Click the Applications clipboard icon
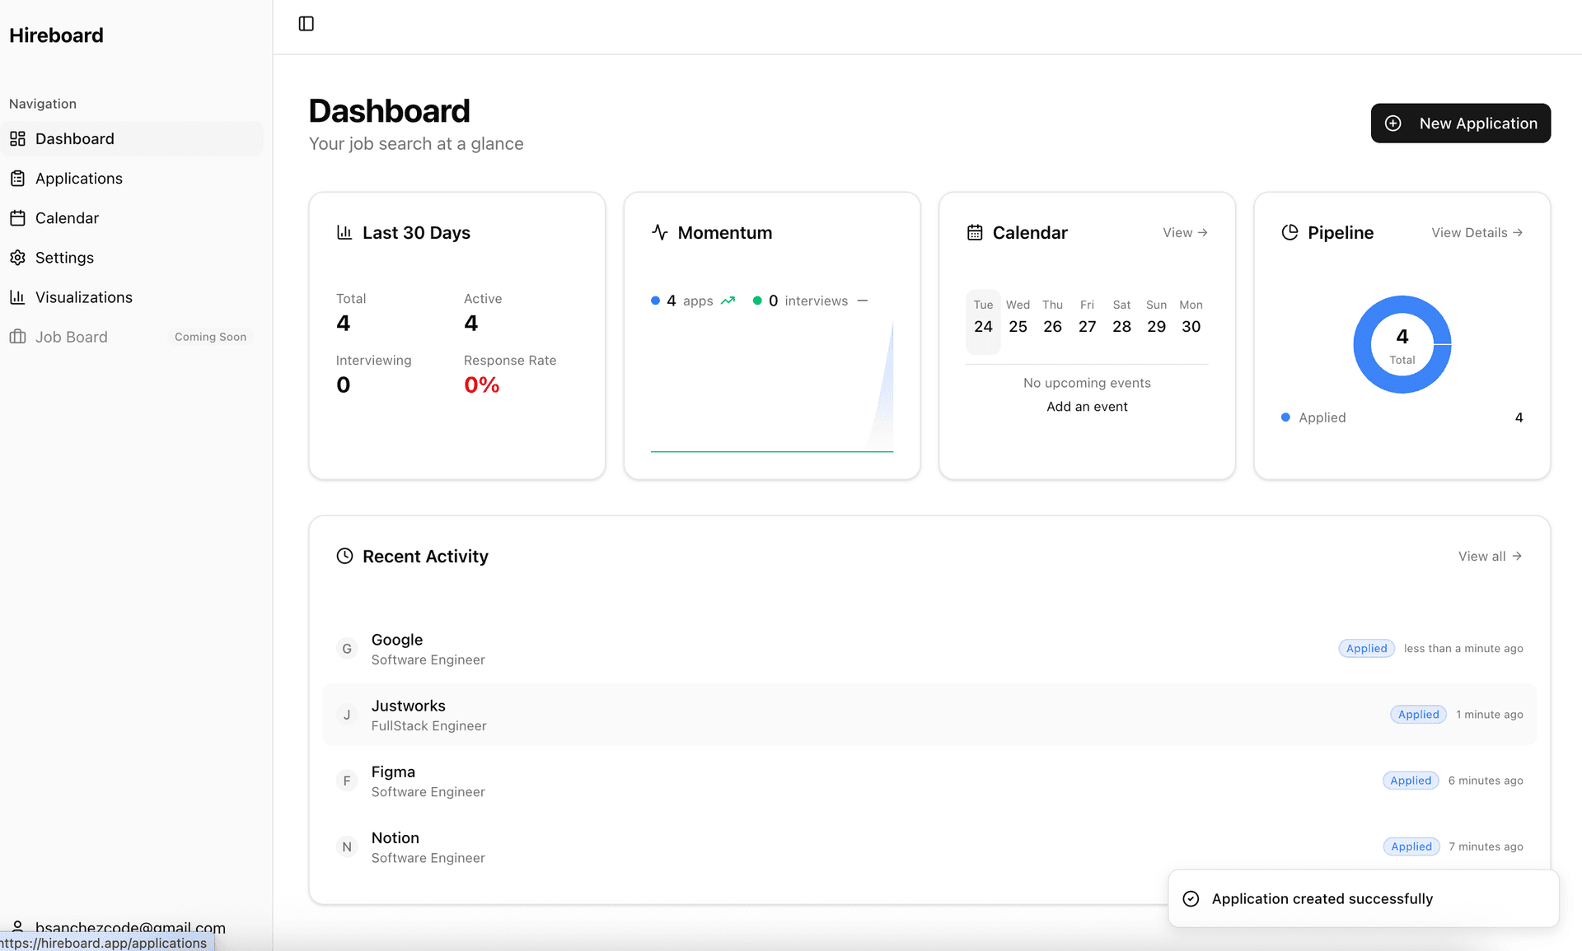The height and width of the screenshot is (951, 1582). [18, 178]
